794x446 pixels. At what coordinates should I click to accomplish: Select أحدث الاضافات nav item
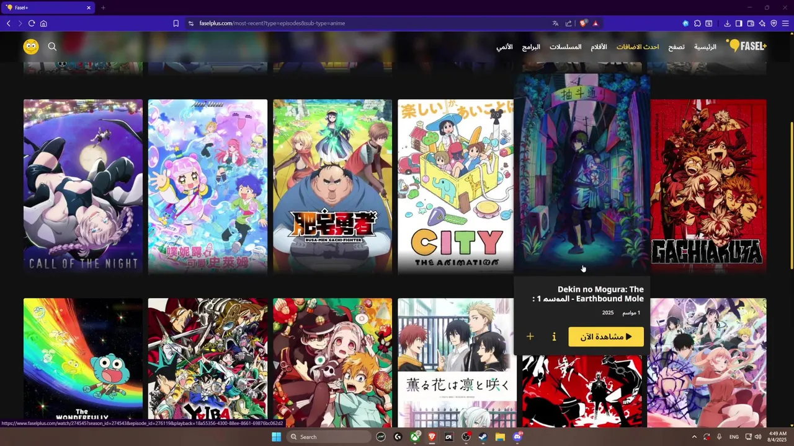pos(638,47)
